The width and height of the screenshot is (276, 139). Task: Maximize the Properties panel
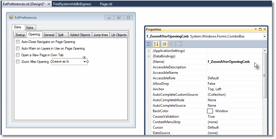(x=260, y=29)
